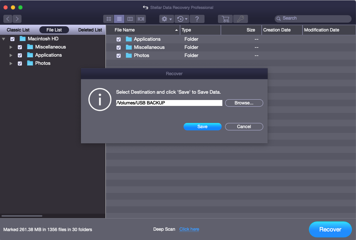The width and height of the screenshot is (356, 240).
Task: Click the Search field
Action: point(313,19)
